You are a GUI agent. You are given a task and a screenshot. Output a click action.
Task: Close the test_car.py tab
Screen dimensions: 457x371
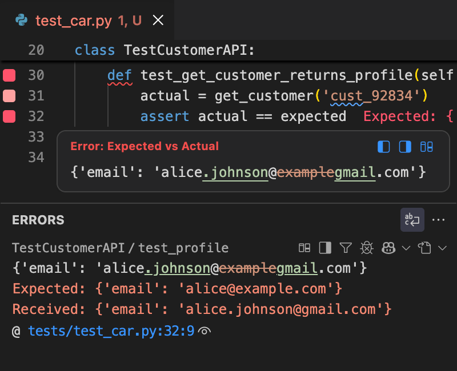pyautogui.click(x=158, y=20)
